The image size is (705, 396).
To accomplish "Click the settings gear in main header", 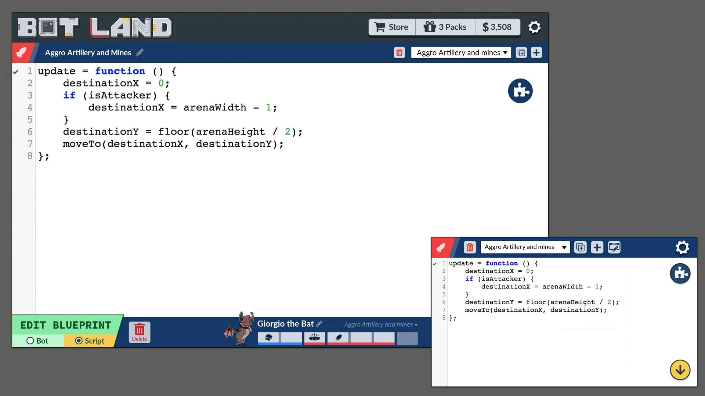I will tap(534, 27).
